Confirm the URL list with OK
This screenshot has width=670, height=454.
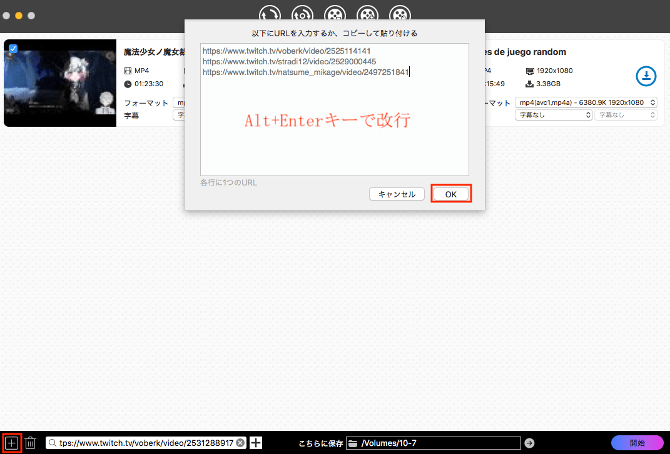[x=451, y=194]
